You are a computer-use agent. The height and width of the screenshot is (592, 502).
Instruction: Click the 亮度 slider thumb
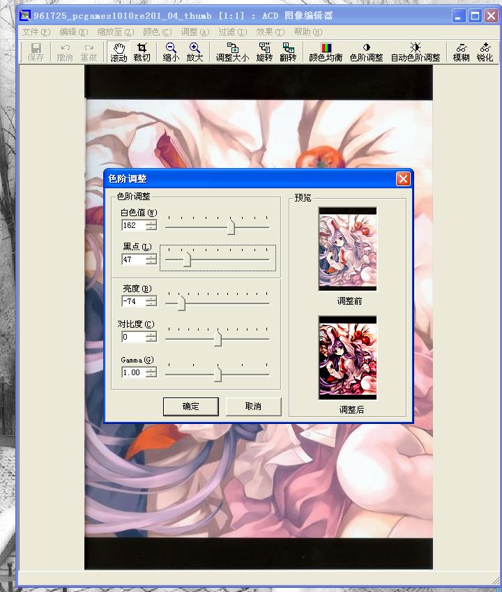click(181, 303)
